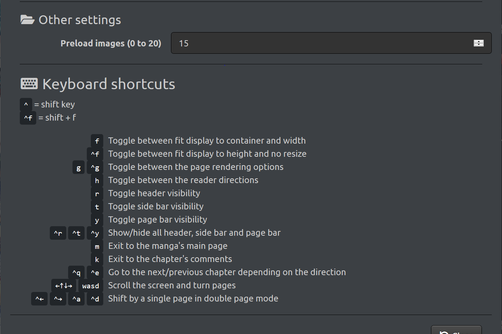
Task: Click the '^d' key badge for single page shift
Action: click(x=95, y=299)
